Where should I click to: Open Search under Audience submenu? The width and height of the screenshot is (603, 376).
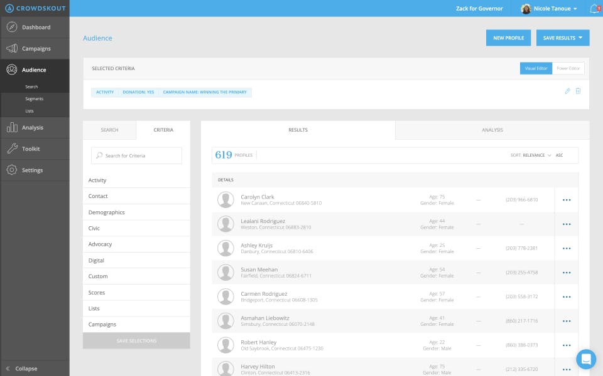tap(31, 86)
